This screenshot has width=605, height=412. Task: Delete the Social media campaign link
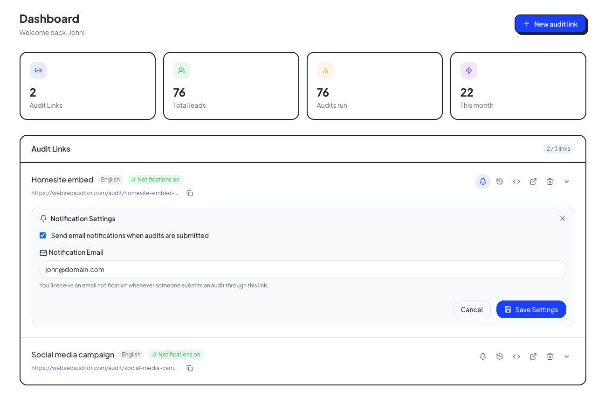550,356
